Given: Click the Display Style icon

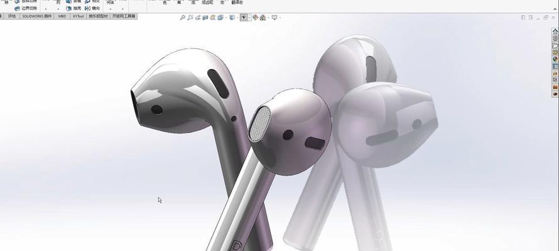Looking at the screenshot, I should (x=232, y=18).
